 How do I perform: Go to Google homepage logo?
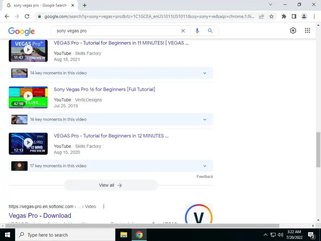[22, 31]
